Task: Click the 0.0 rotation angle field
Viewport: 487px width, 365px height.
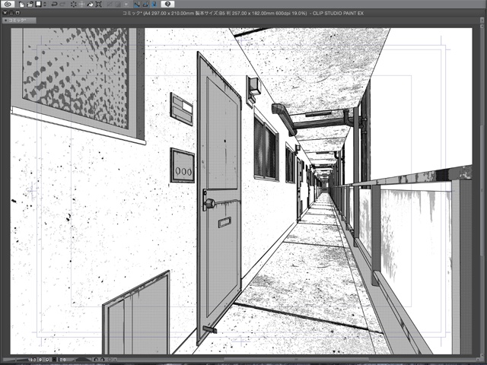Action: click(x=62, y=360)
